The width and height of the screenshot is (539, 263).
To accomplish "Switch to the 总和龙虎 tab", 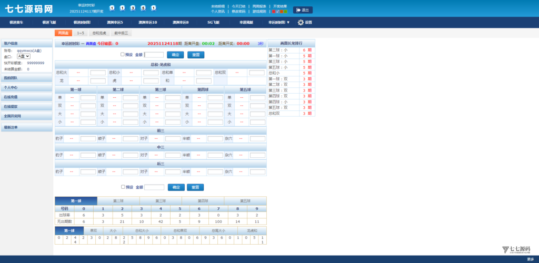I will [99, 33].
